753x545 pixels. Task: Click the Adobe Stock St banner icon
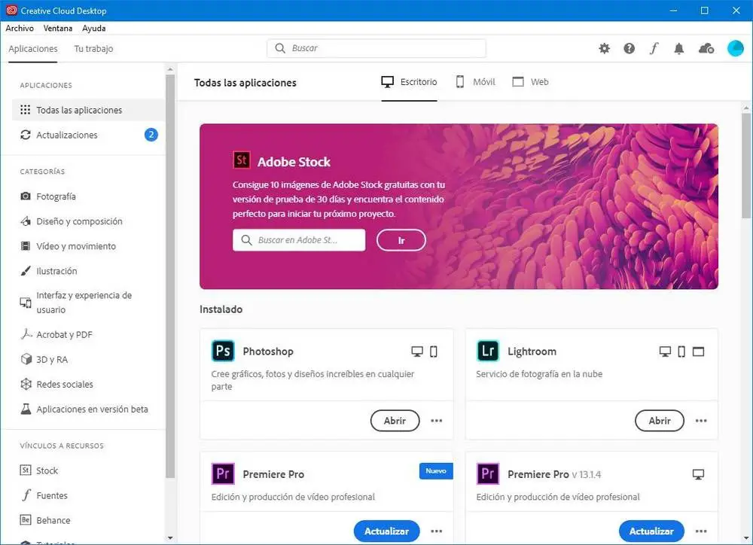point(242,160)
